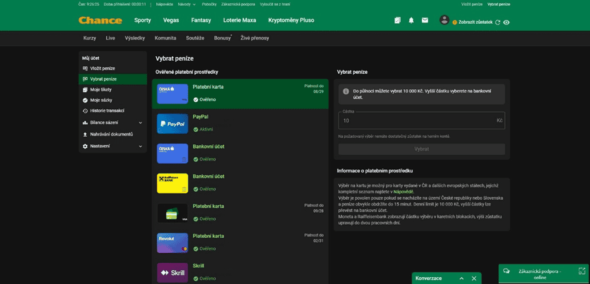The height and width of the screenshot is (284, 590).
Task: Open the Sporty section
Action: point(142,20)
